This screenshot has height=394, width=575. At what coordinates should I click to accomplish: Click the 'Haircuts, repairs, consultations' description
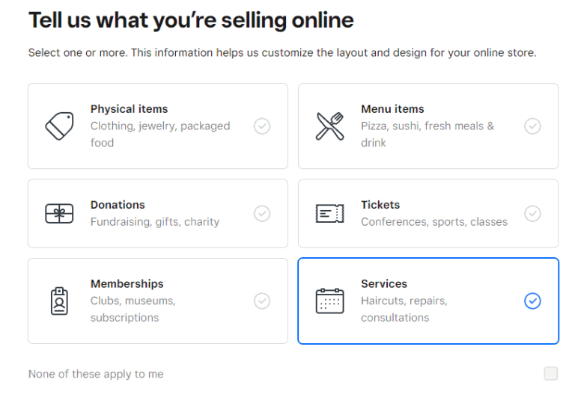(x=404, y=309)
